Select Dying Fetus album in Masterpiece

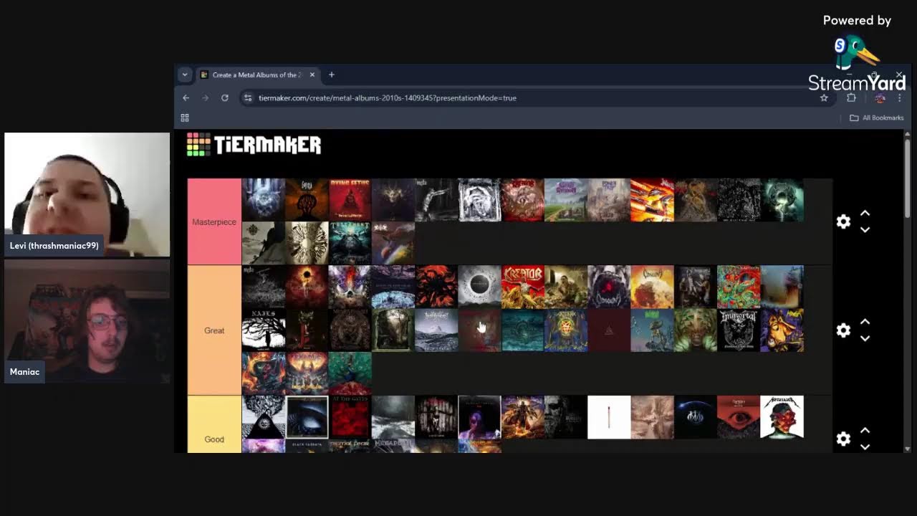click(350, 200)
